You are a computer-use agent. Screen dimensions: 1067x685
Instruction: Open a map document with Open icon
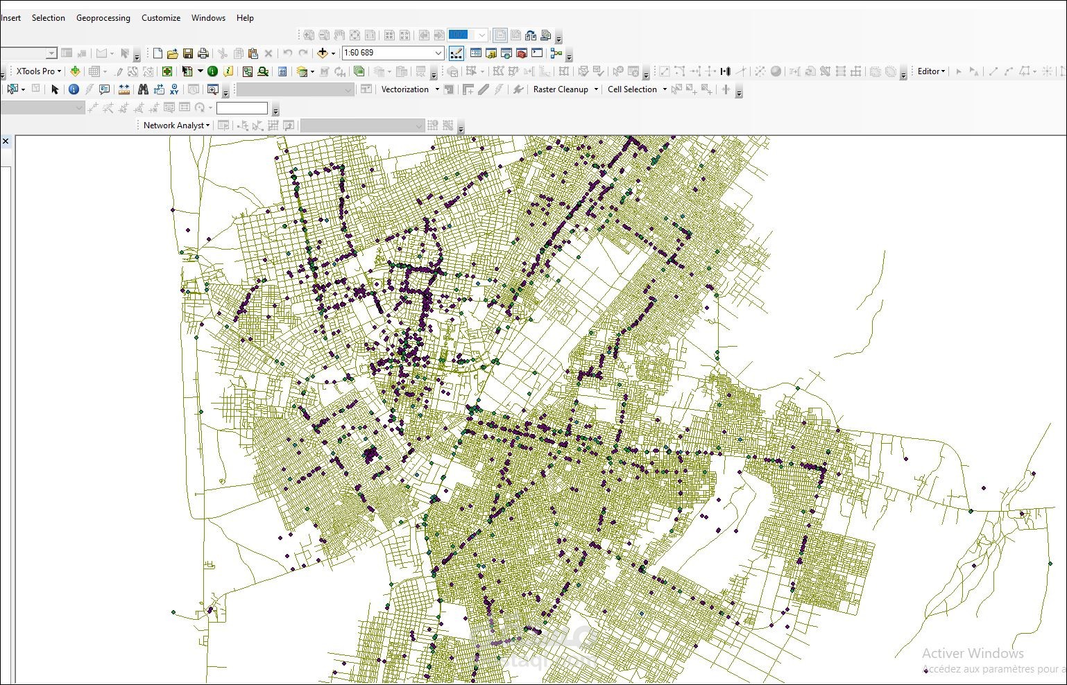coord(173,53)
